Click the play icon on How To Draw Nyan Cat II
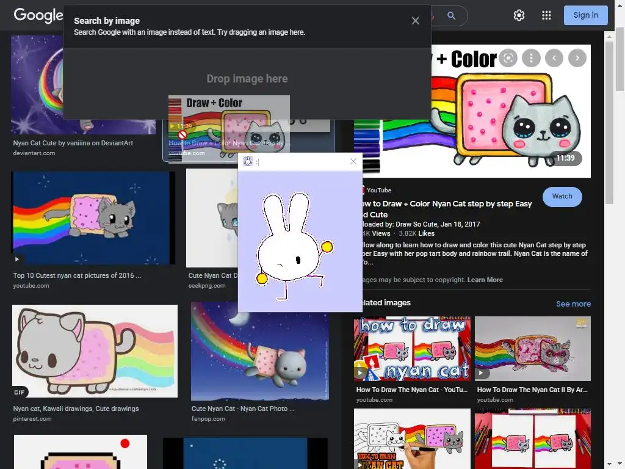Viewport: 625px width, 469px height. [x=482, y=373]
